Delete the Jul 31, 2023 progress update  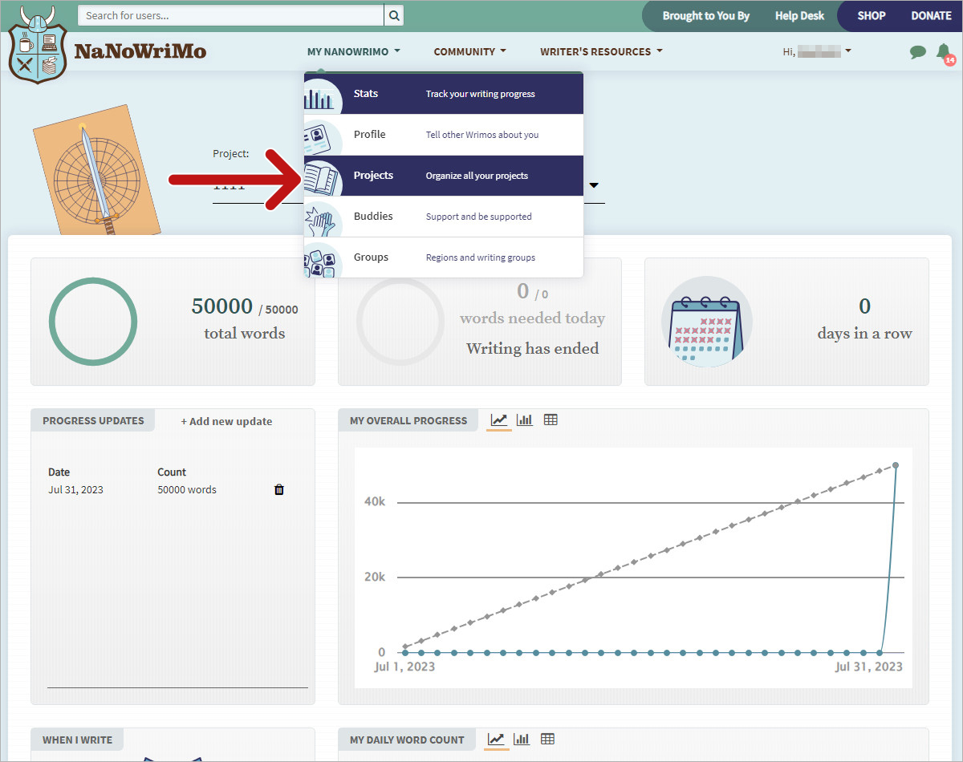pos(279,489)
